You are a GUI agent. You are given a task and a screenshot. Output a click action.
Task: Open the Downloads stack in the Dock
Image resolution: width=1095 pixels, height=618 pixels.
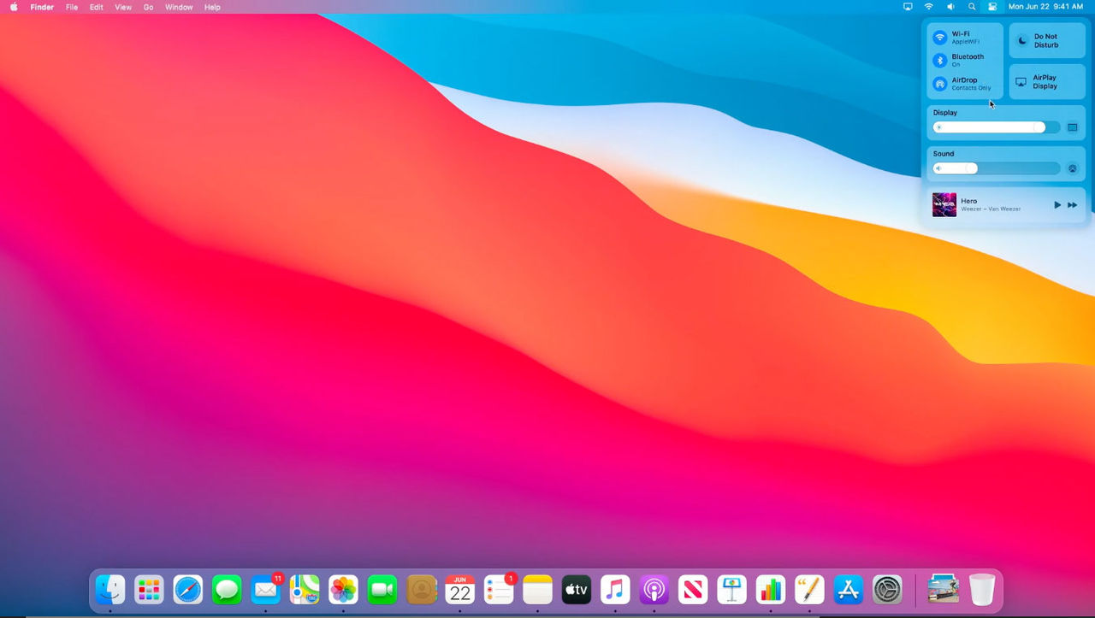pyautogui.click(x=943, y=589)
